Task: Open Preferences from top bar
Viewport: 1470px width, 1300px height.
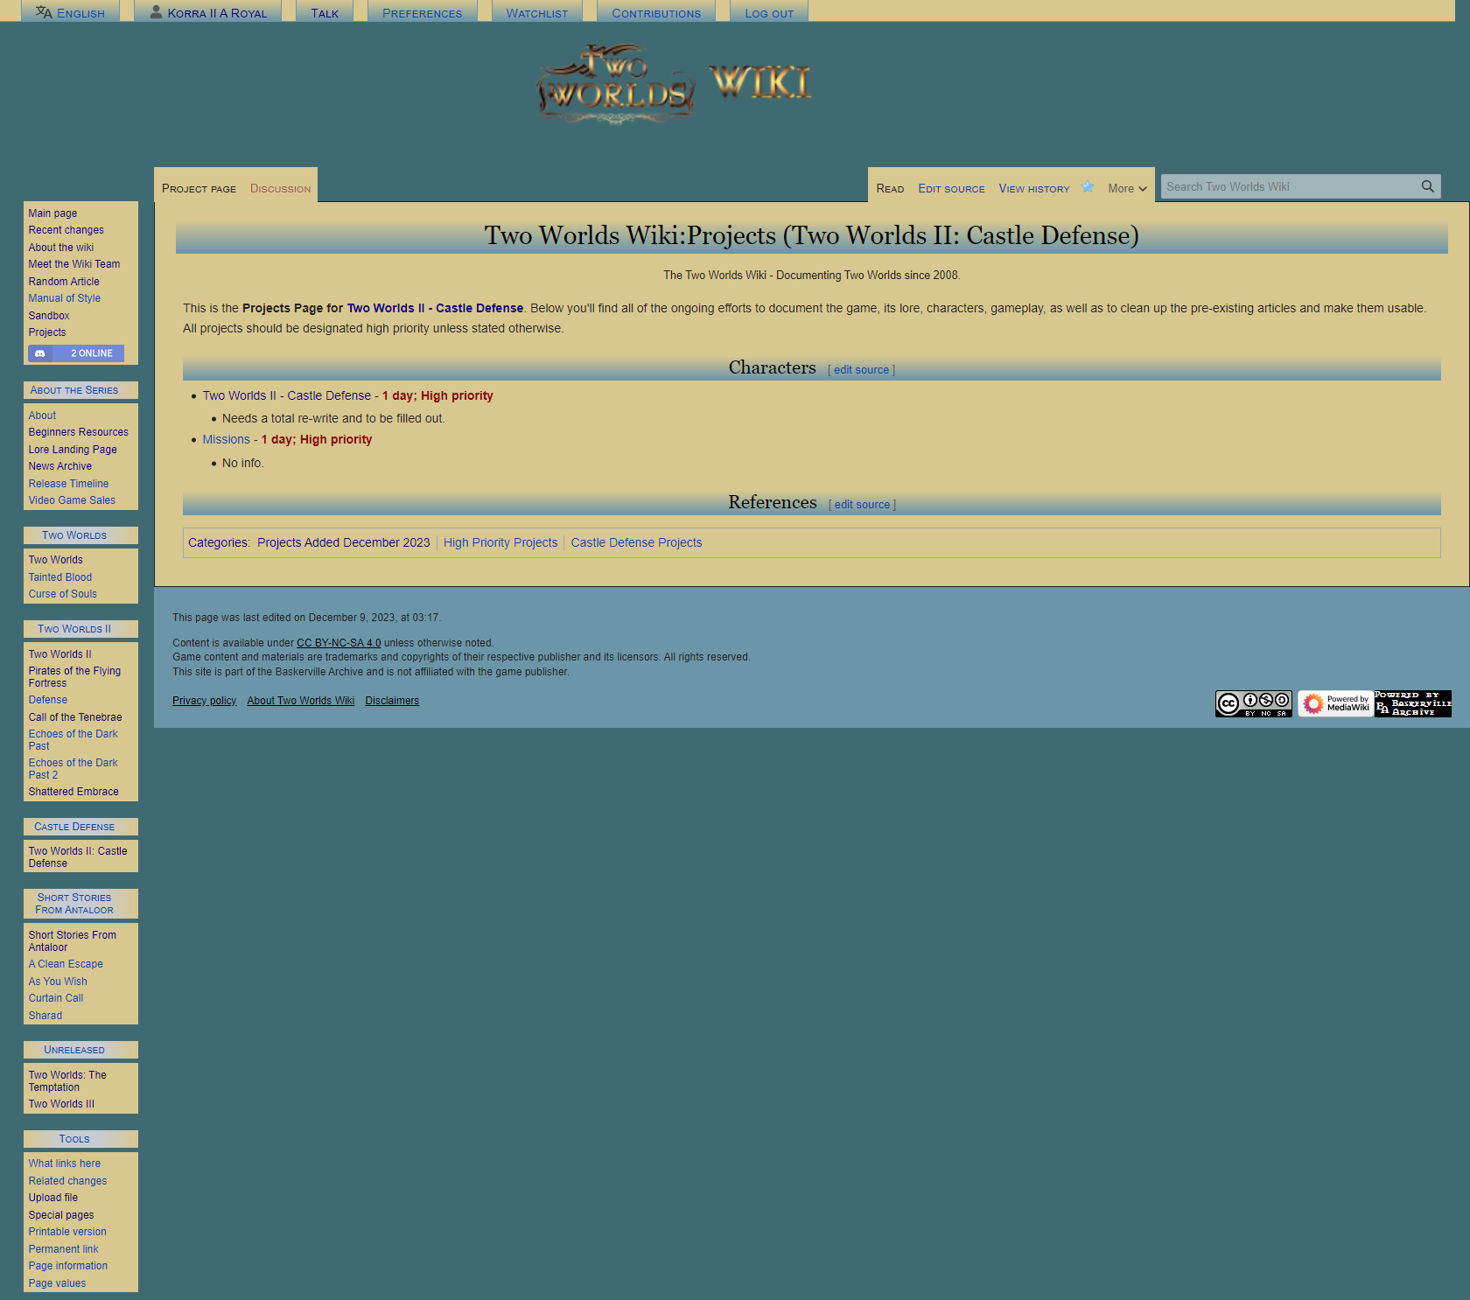Action: pos(422,13)
